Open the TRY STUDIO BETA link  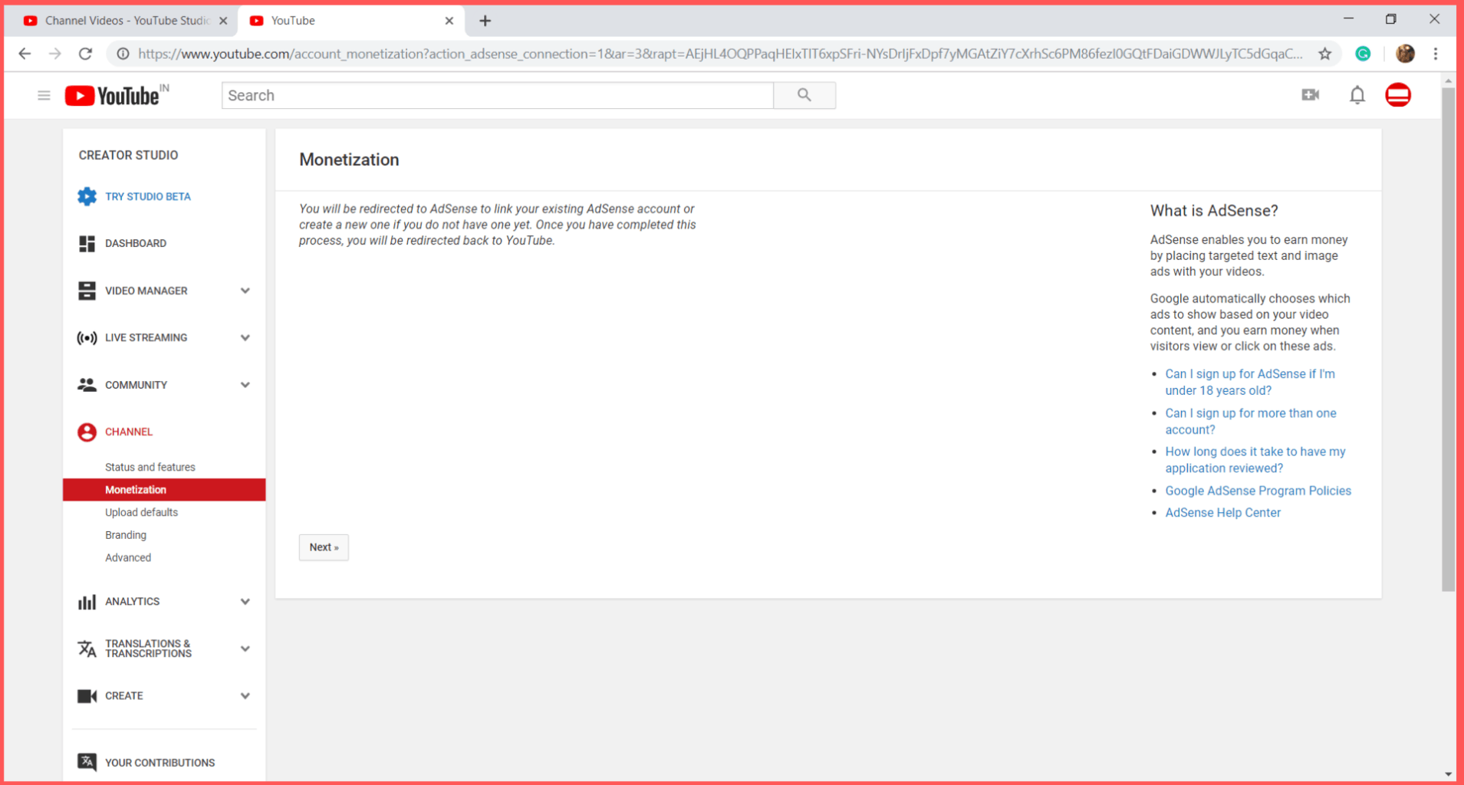point(148,196)
